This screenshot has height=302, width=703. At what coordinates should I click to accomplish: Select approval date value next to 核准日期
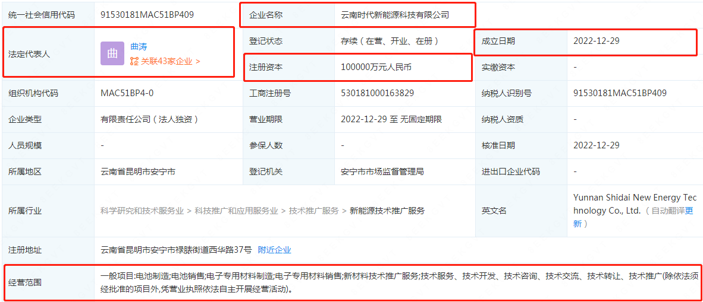tap(597, 145)
